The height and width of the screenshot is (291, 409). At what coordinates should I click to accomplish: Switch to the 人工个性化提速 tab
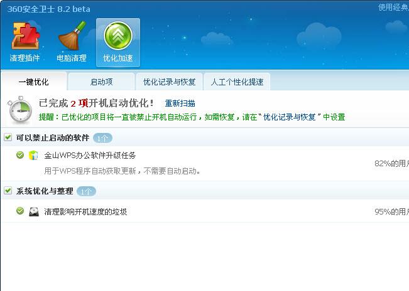coord(237,82)
